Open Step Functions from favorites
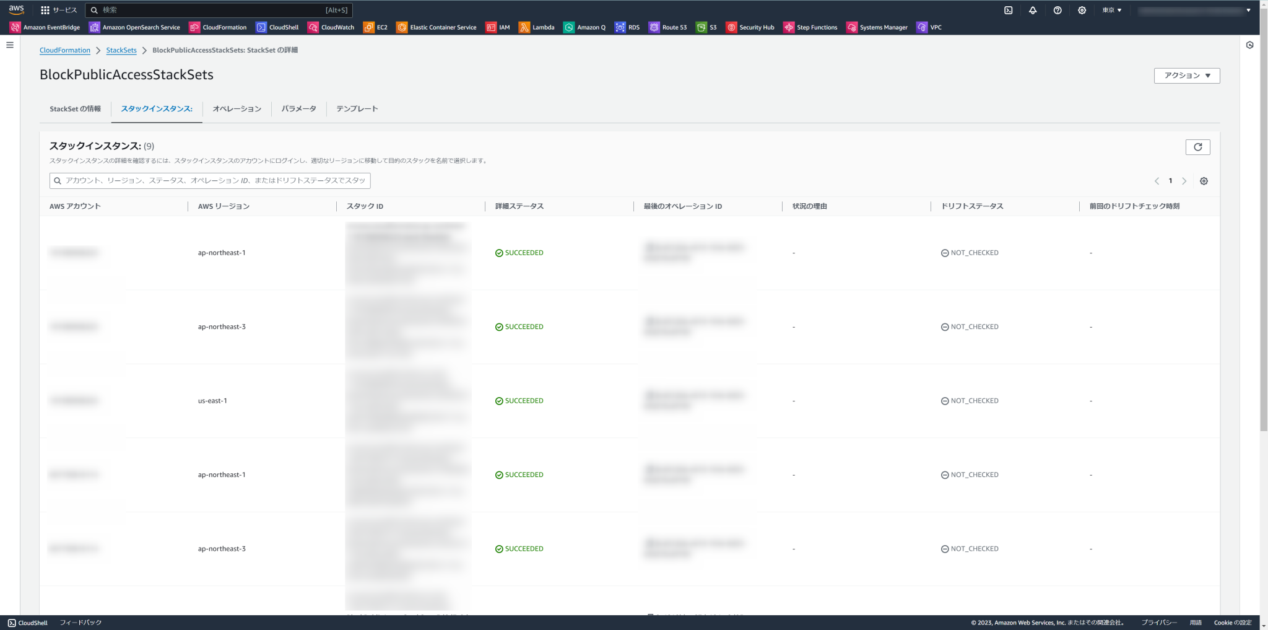 810,27
